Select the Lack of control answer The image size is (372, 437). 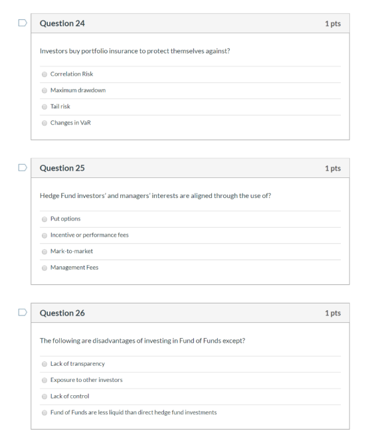click(x=45, y=396)
